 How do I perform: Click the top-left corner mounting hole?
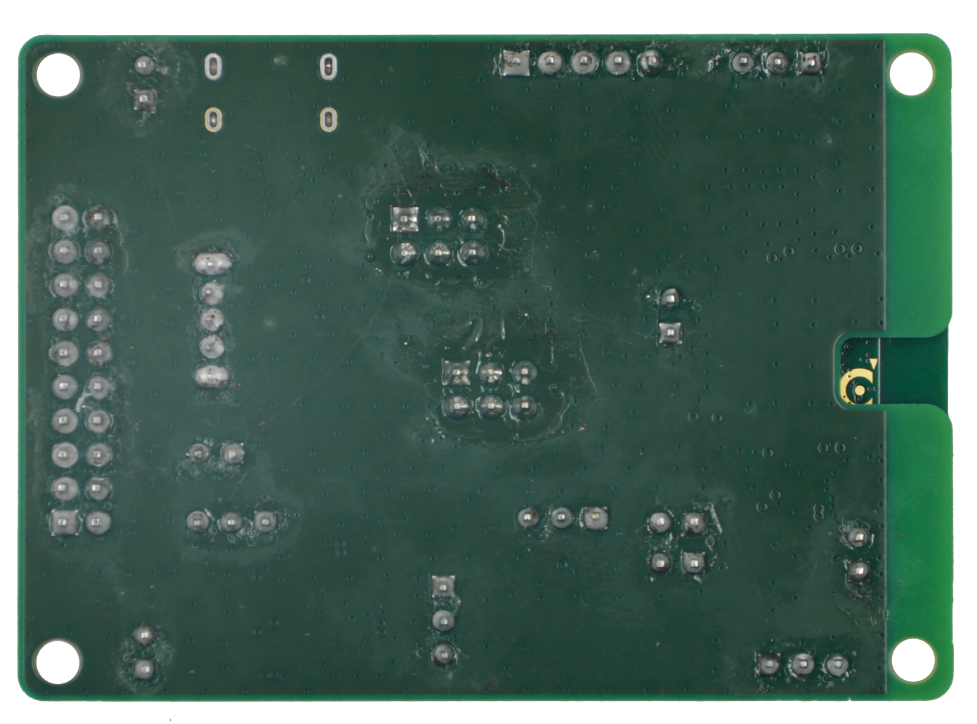[x=58, y=74]
